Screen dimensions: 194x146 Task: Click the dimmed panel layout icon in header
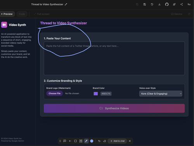tap(137, 4)
